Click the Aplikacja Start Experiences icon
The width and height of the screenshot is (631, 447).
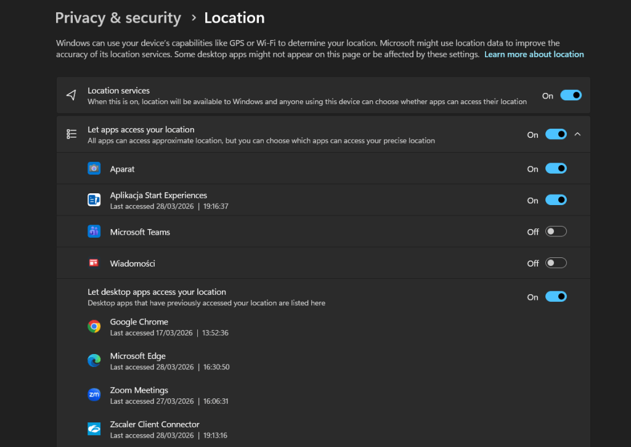pyautogui.click(x=94, y=200)
